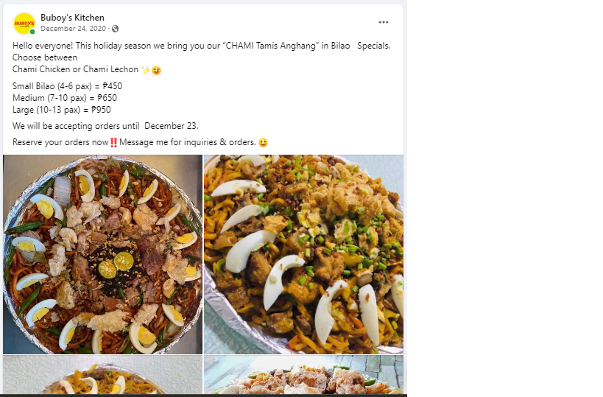Screen dimensions: 603x397
Task: Open the December 24, 2020 timestamp link
Action: 74,29
